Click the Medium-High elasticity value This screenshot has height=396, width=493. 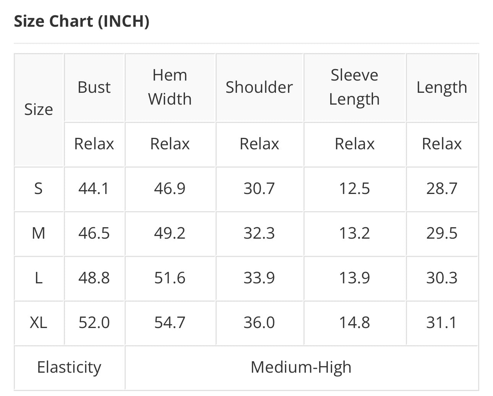[301, 367]
